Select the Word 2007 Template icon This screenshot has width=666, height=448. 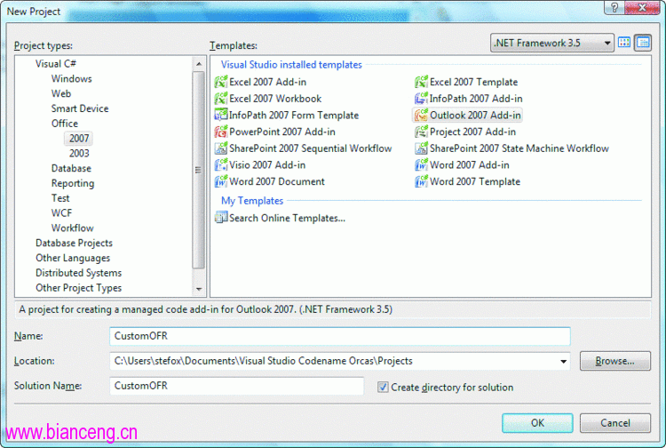tap(421, 181)
